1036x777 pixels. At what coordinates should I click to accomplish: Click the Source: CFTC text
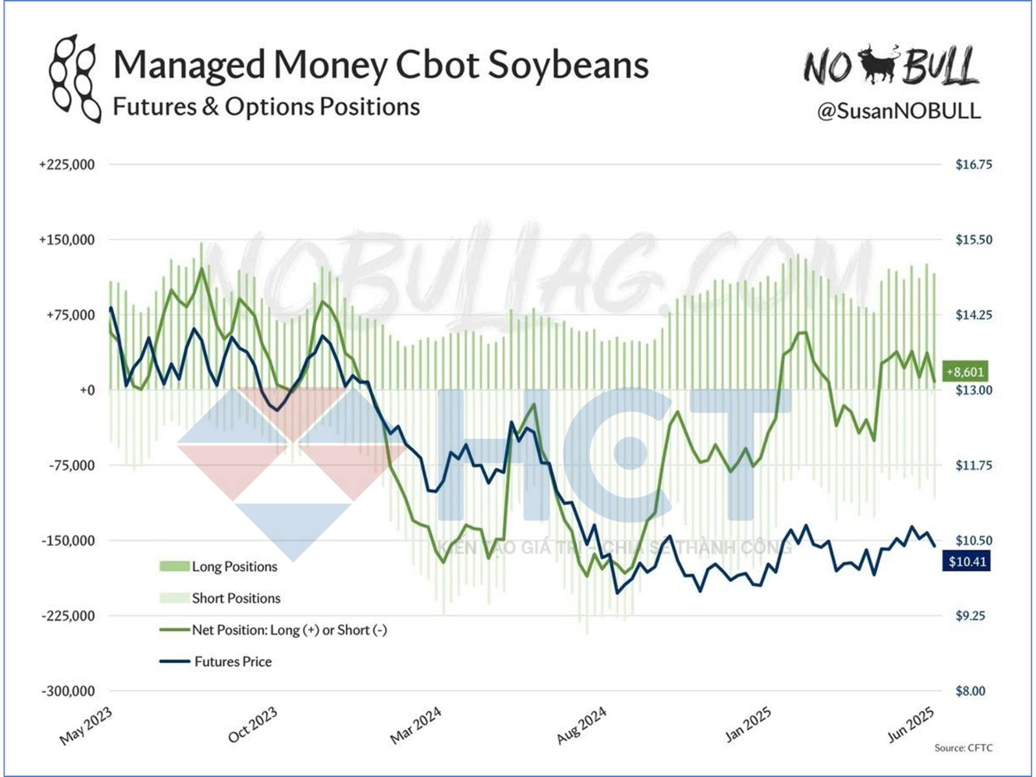(x=963, y=748)
